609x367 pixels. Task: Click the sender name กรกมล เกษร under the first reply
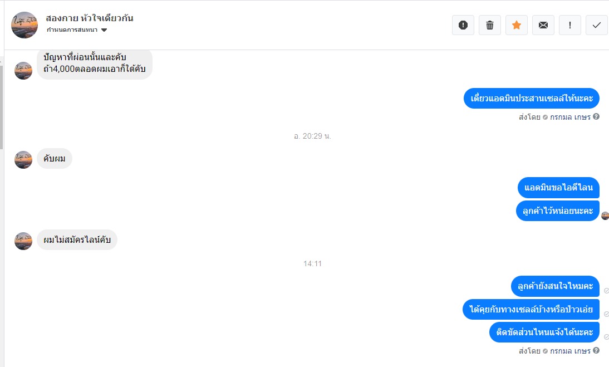pyautogui.click(x=570, y=117)
